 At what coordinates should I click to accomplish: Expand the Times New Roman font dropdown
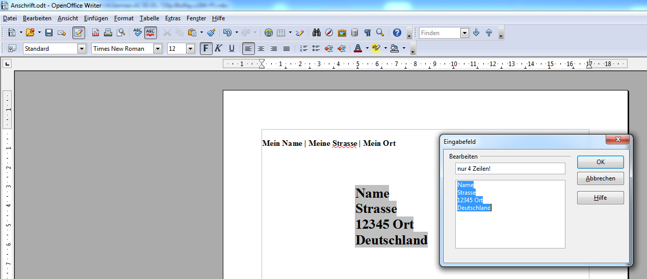pyautogui.click(x=158, y=49)
